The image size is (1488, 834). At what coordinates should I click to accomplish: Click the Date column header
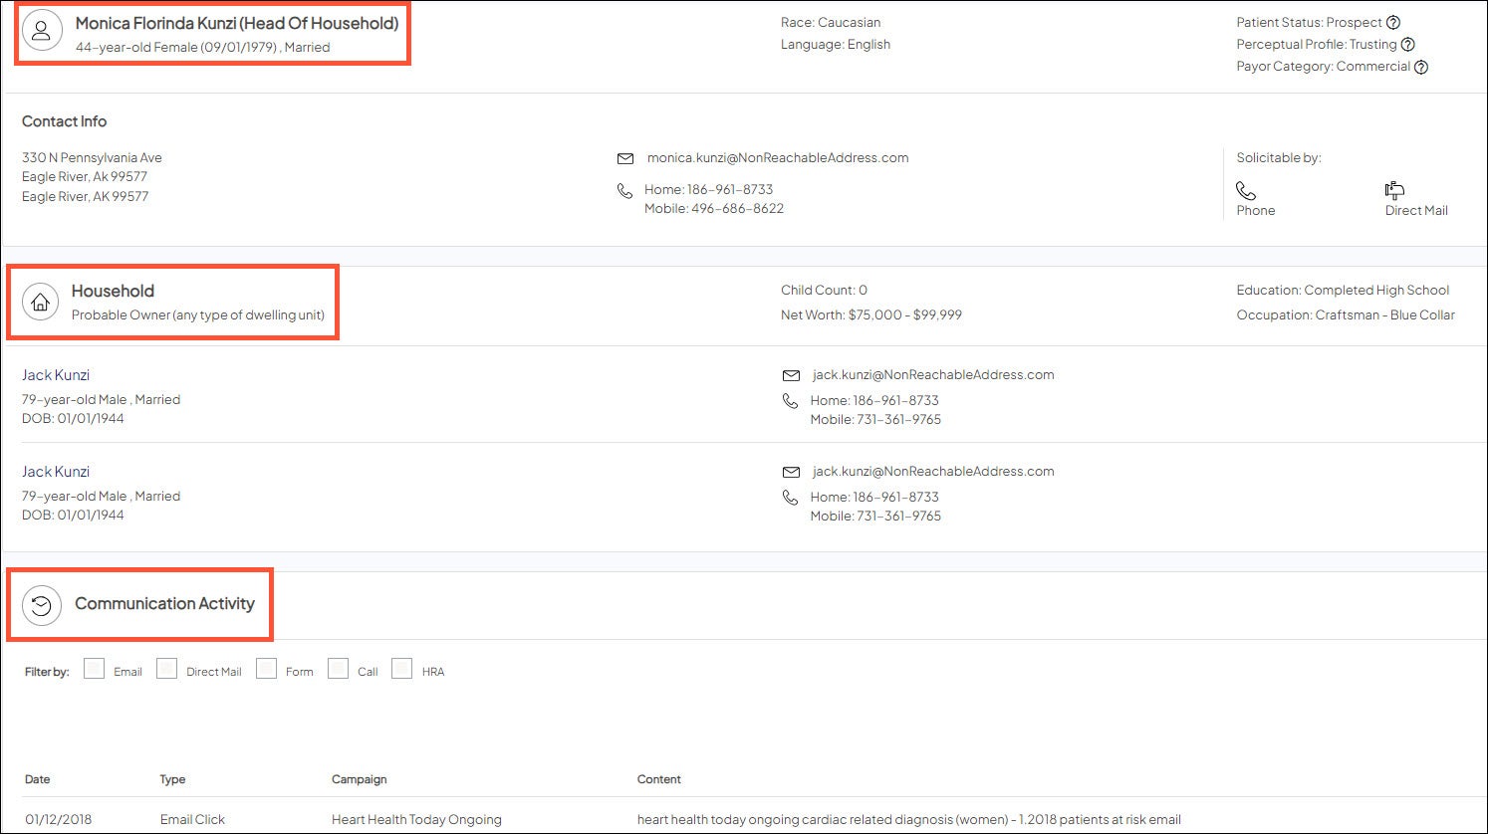(37, 779)
